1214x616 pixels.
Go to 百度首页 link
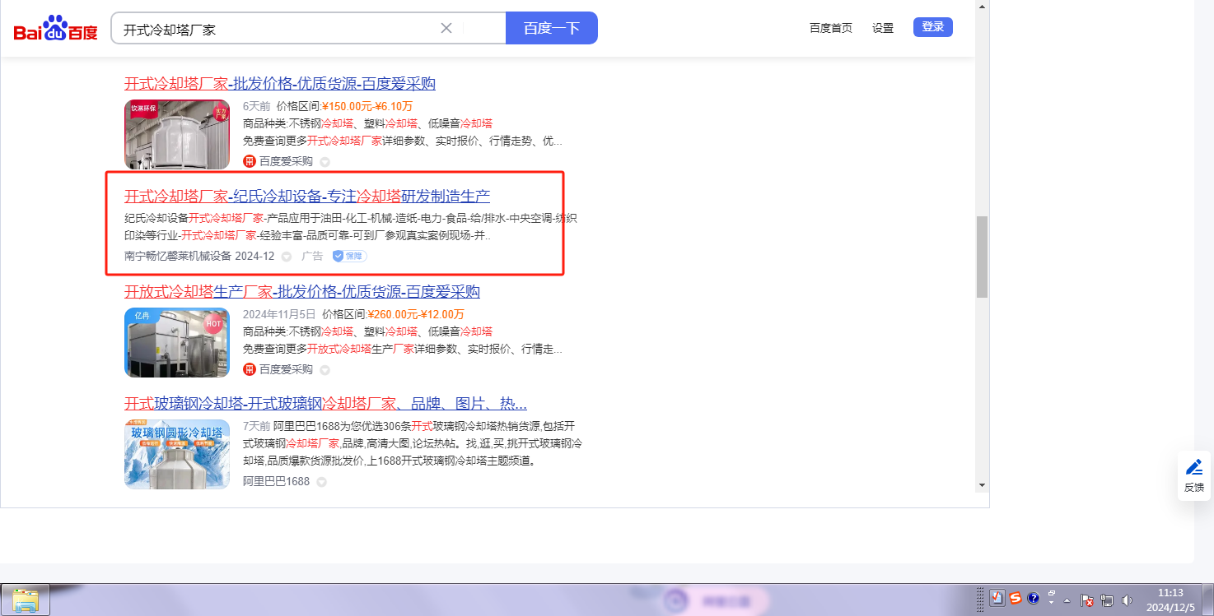click(x=830, y=28)
